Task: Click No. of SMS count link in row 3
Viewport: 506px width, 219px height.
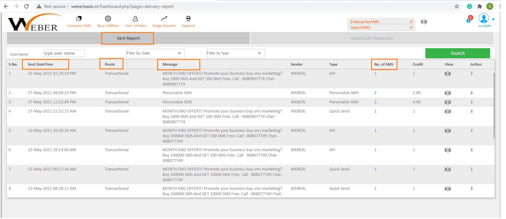Action: [x=376, y=102]
